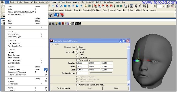
Task: Choose Group under New group radio
Action: click(x=77, y=57)
